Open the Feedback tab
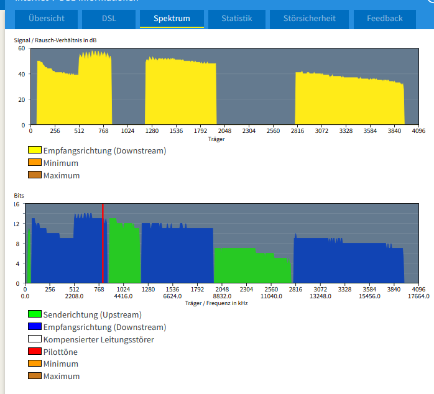This screenshot has width=434, height=394. tap(385, 19)
